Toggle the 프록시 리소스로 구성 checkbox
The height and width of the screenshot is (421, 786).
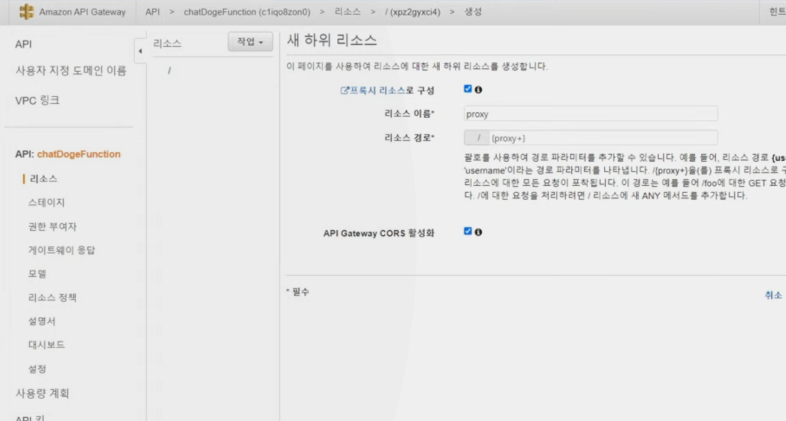click(468, 89)
